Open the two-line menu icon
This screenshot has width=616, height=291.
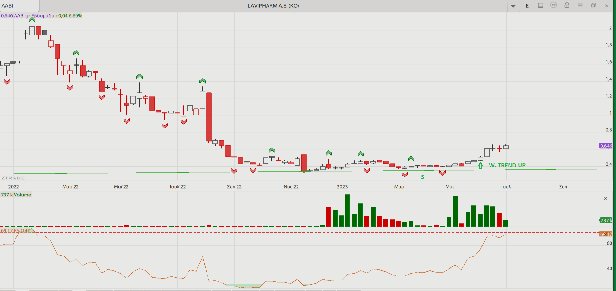(580, 5)
